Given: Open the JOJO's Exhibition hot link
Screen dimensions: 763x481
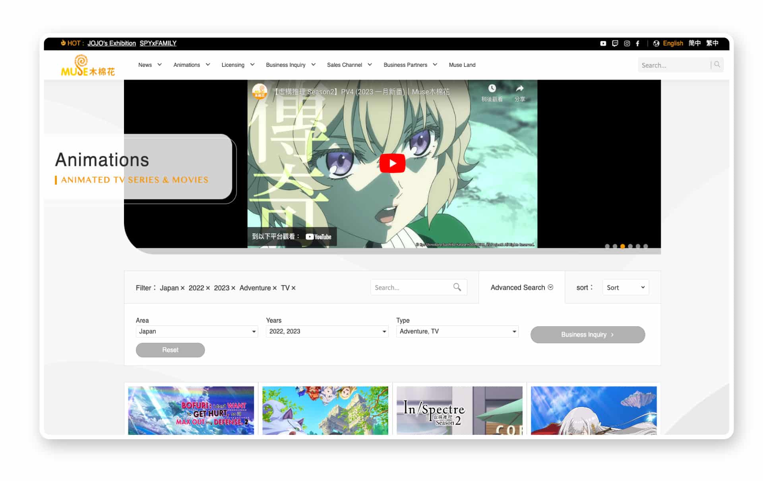Looking at the screenshot, I should click(112, 43).
